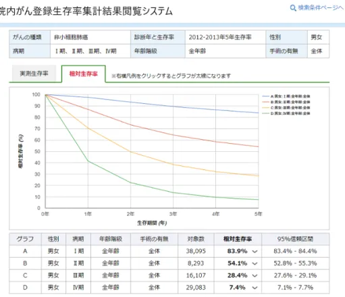
Task: Select the 38,095 count cell
Action: (x=196, y=251)
